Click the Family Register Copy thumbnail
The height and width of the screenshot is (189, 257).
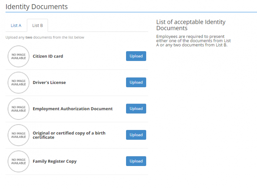pyautogui.click(x=18, y=162)
